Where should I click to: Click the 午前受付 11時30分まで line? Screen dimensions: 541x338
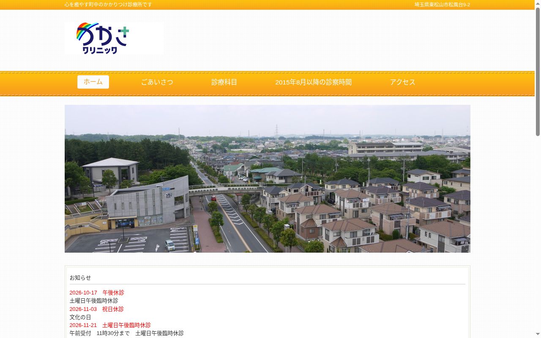[127, 333]
